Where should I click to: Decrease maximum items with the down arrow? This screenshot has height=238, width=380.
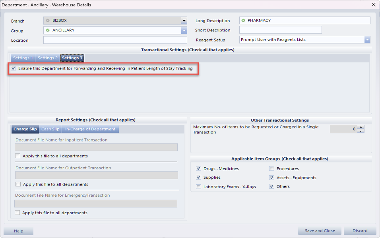click(361, 131)
